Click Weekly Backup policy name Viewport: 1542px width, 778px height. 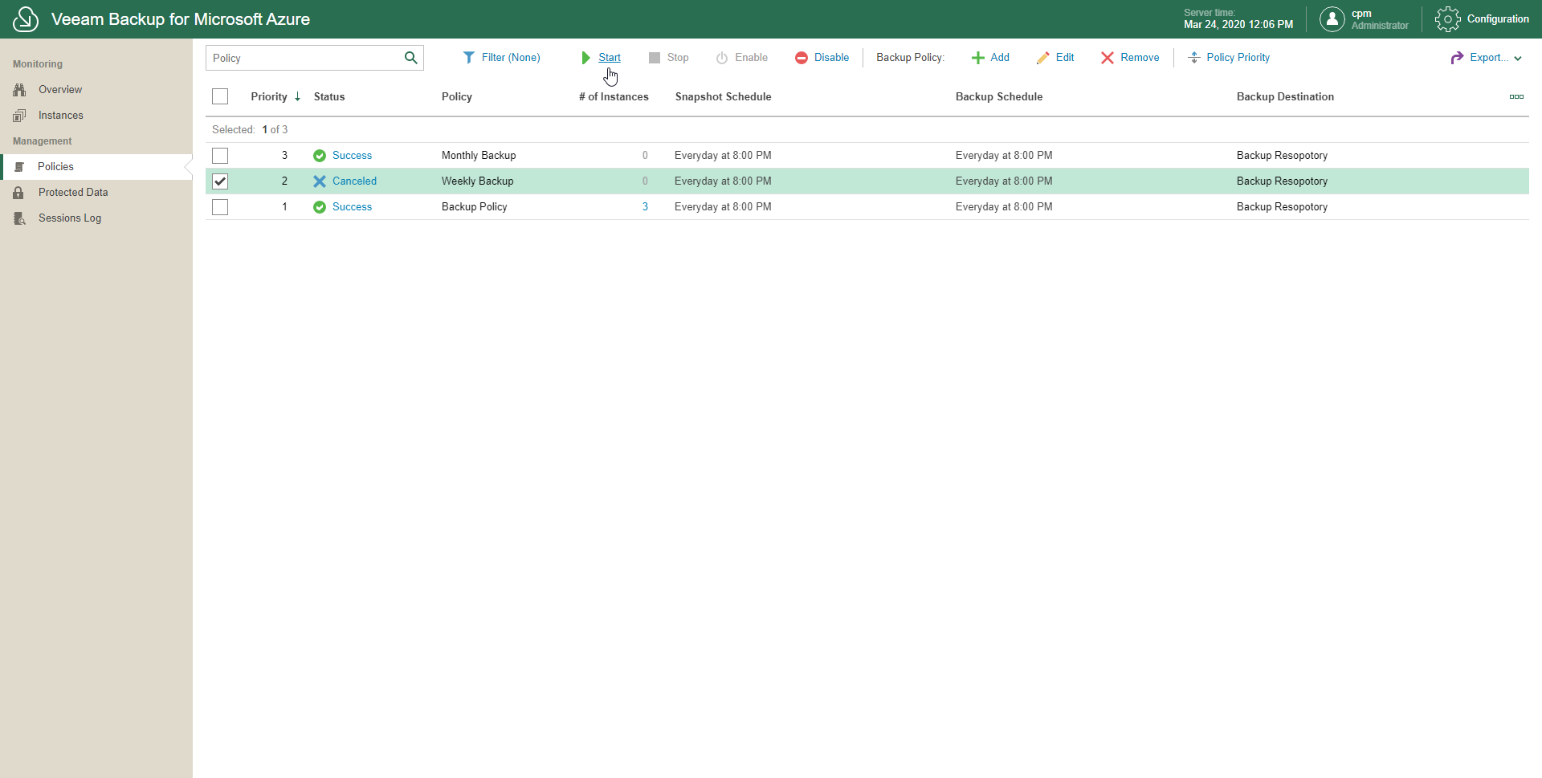tap(477, 181)
